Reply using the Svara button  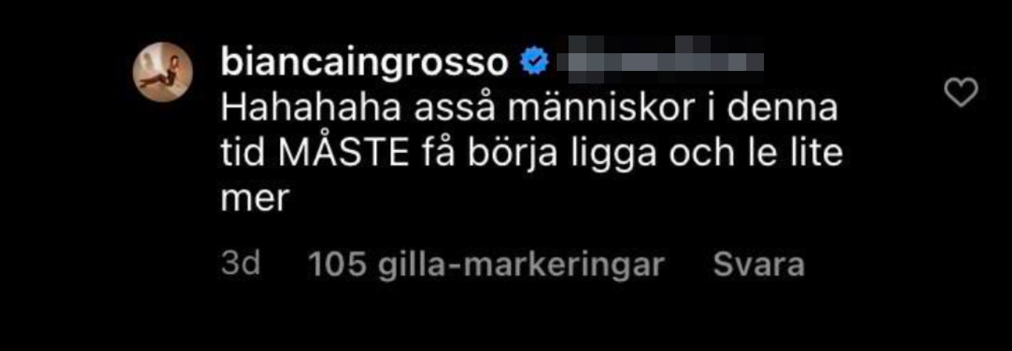click(x=758, y=265)
